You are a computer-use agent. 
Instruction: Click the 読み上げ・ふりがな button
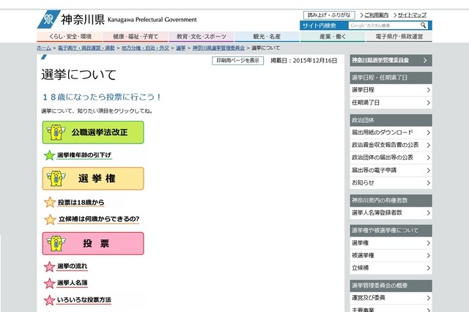329,15
